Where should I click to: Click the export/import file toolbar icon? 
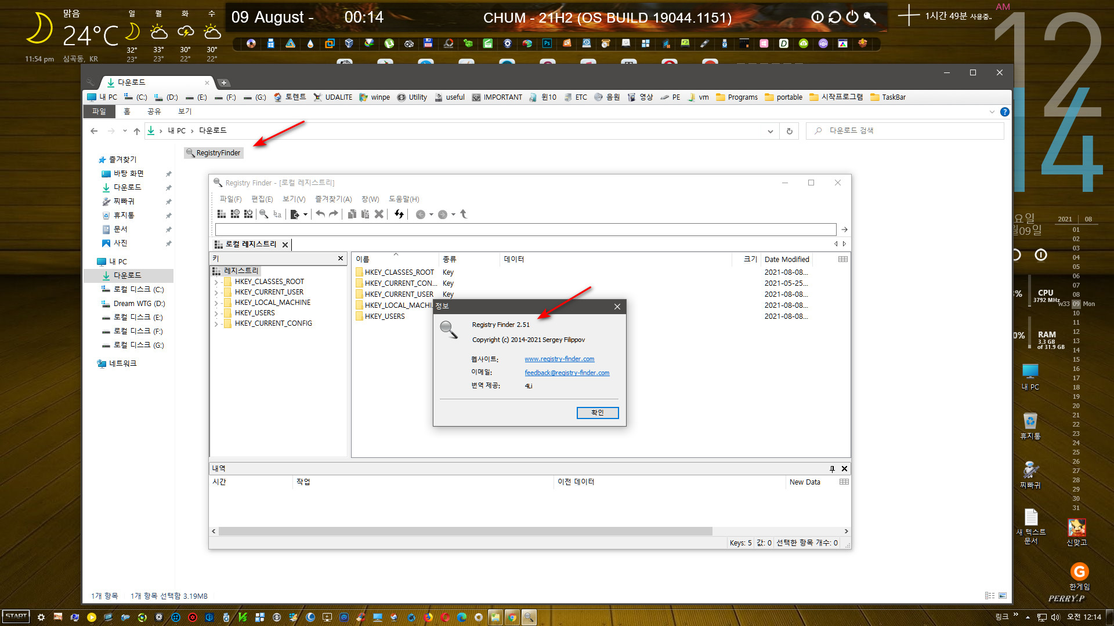295,214
